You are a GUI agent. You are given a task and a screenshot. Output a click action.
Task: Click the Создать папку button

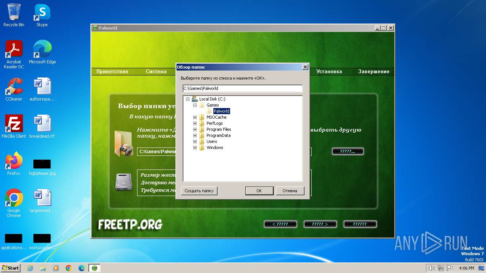[x=199, y=191]
